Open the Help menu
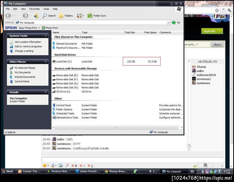234x182 pixels. [55, 9]
